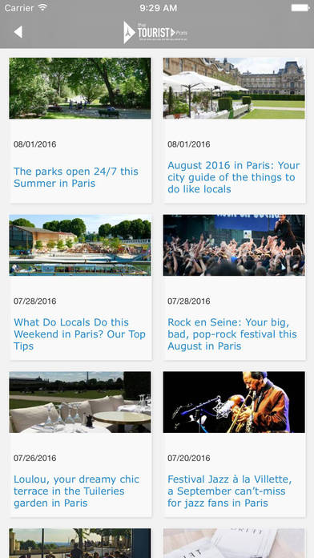Select the saxophone player thumbnail
The width and height of the screenshot is (314, 558).
click(x=234, y=402)
